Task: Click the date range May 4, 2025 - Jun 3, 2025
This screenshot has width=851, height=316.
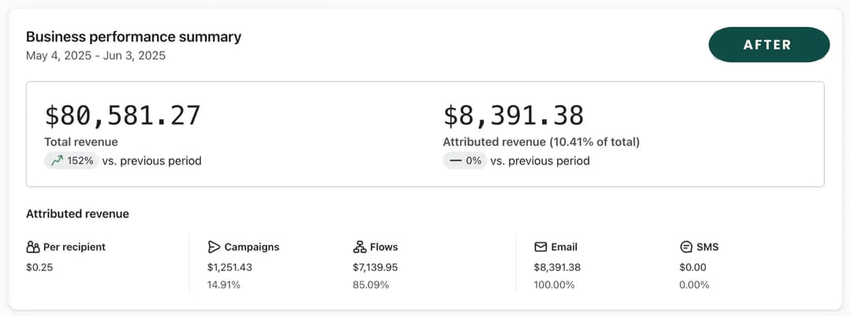Action: (x=95, y=55)
